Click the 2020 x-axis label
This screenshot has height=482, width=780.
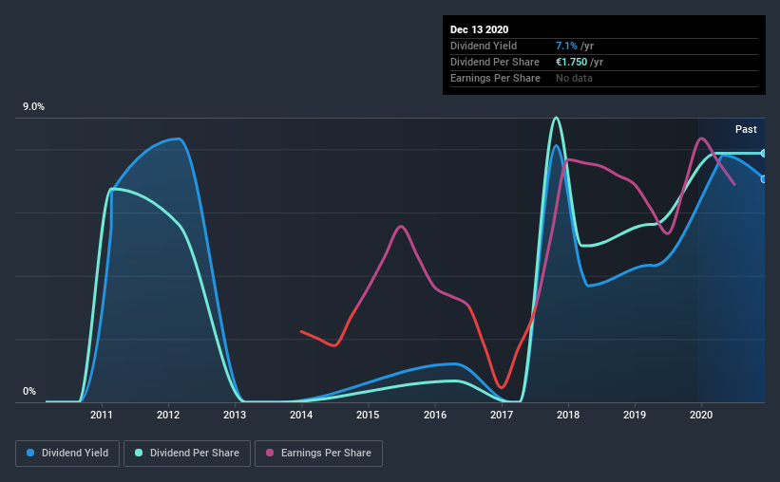coord(701,415)
